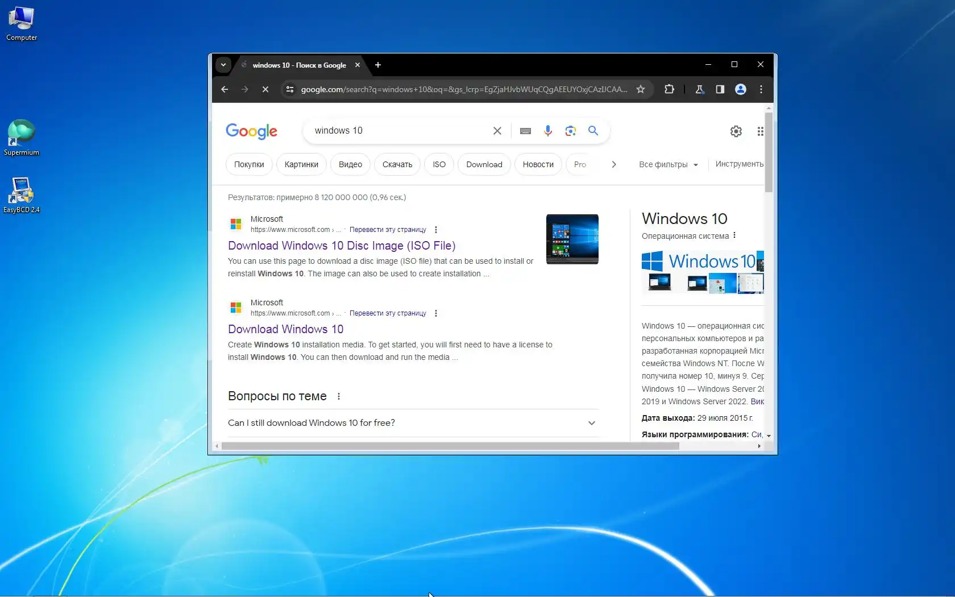Screen dimensions: 955x597
Task: Open the Windows 10 laptop thumbnail
Action: (x=572, y=239)
